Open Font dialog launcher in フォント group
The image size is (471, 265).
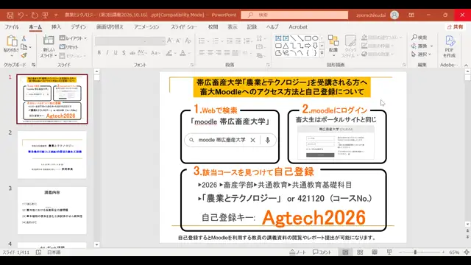191,65
